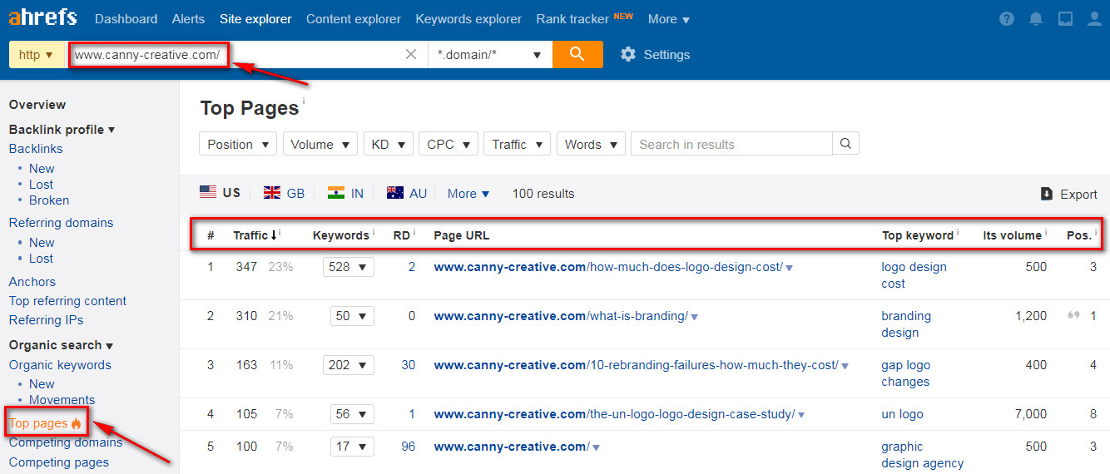
Task: Go to Dashboard tab
Action: tap(126, 18)
